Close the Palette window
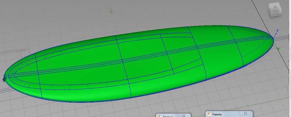291x117 pixels. coord(245,114)
